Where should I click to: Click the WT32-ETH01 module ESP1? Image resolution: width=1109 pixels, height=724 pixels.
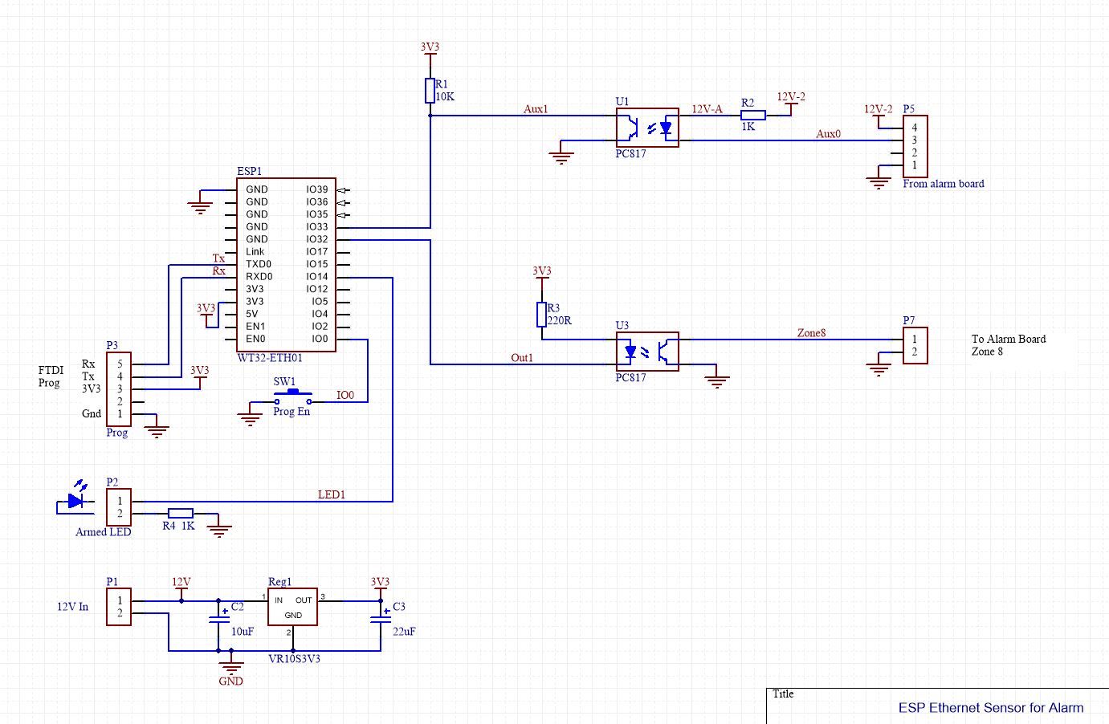285,265
